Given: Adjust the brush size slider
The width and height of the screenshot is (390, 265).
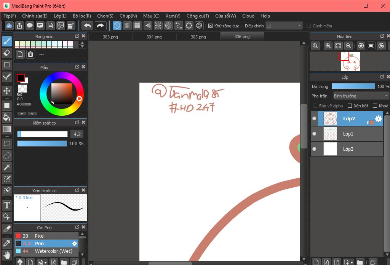Looking at the screenshot, I should pos(42,134).
